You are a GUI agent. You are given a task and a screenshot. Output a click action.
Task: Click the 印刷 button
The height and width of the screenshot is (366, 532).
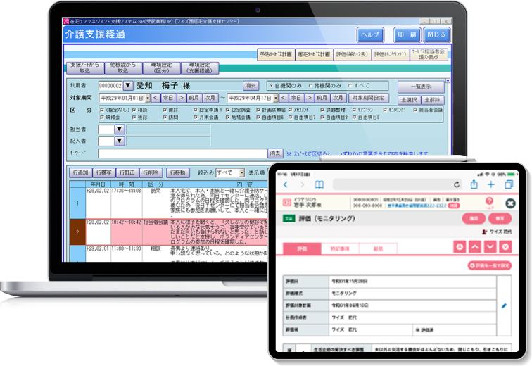pyautogui.click(x=407, y=34)
